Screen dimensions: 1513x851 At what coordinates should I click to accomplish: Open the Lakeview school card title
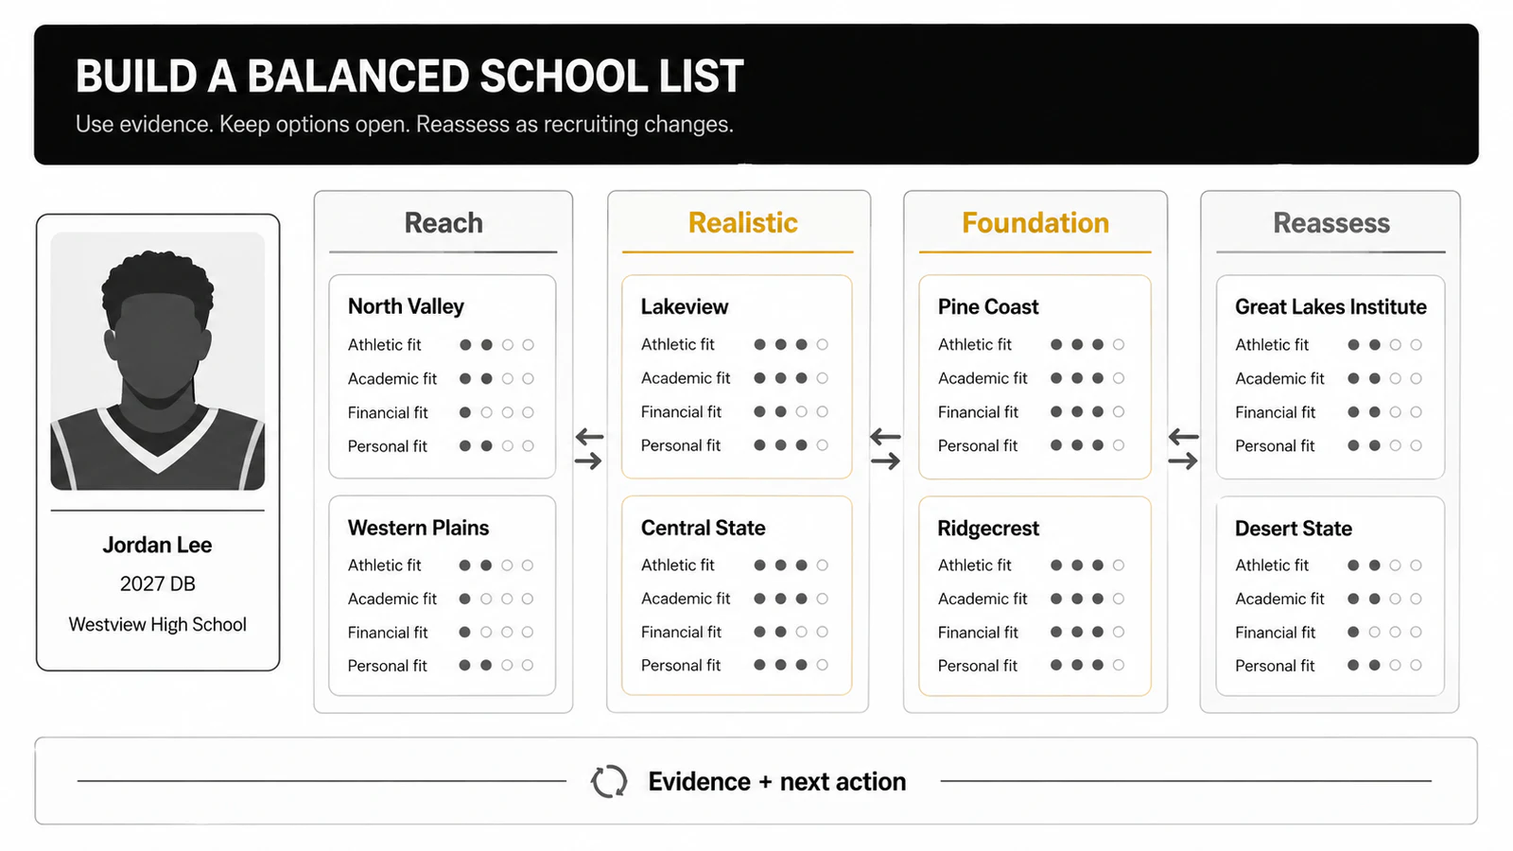pos(685,306)
